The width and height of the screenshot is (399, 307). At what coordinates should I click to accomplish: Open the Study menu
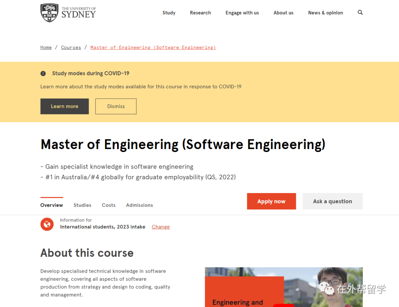coord(169,13)
